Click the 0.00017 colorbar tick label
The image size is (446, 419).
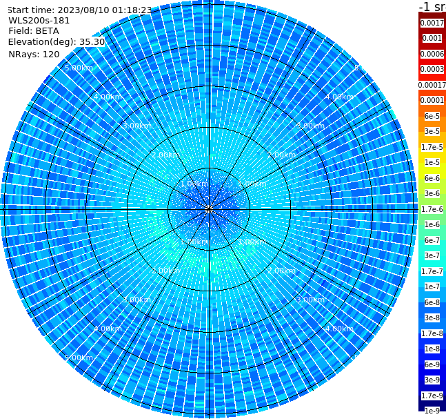[432, 85]
